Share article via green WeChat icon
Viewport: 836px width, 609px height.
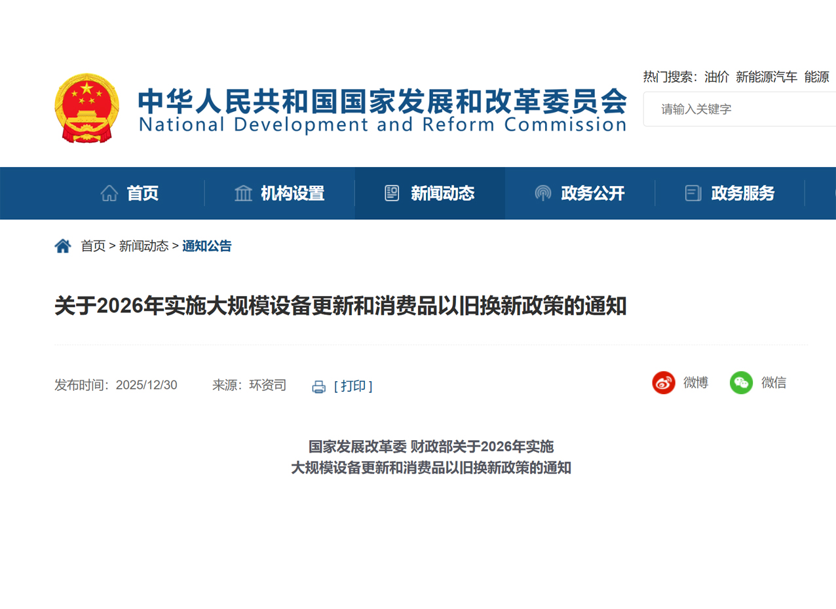coord(741,382)
